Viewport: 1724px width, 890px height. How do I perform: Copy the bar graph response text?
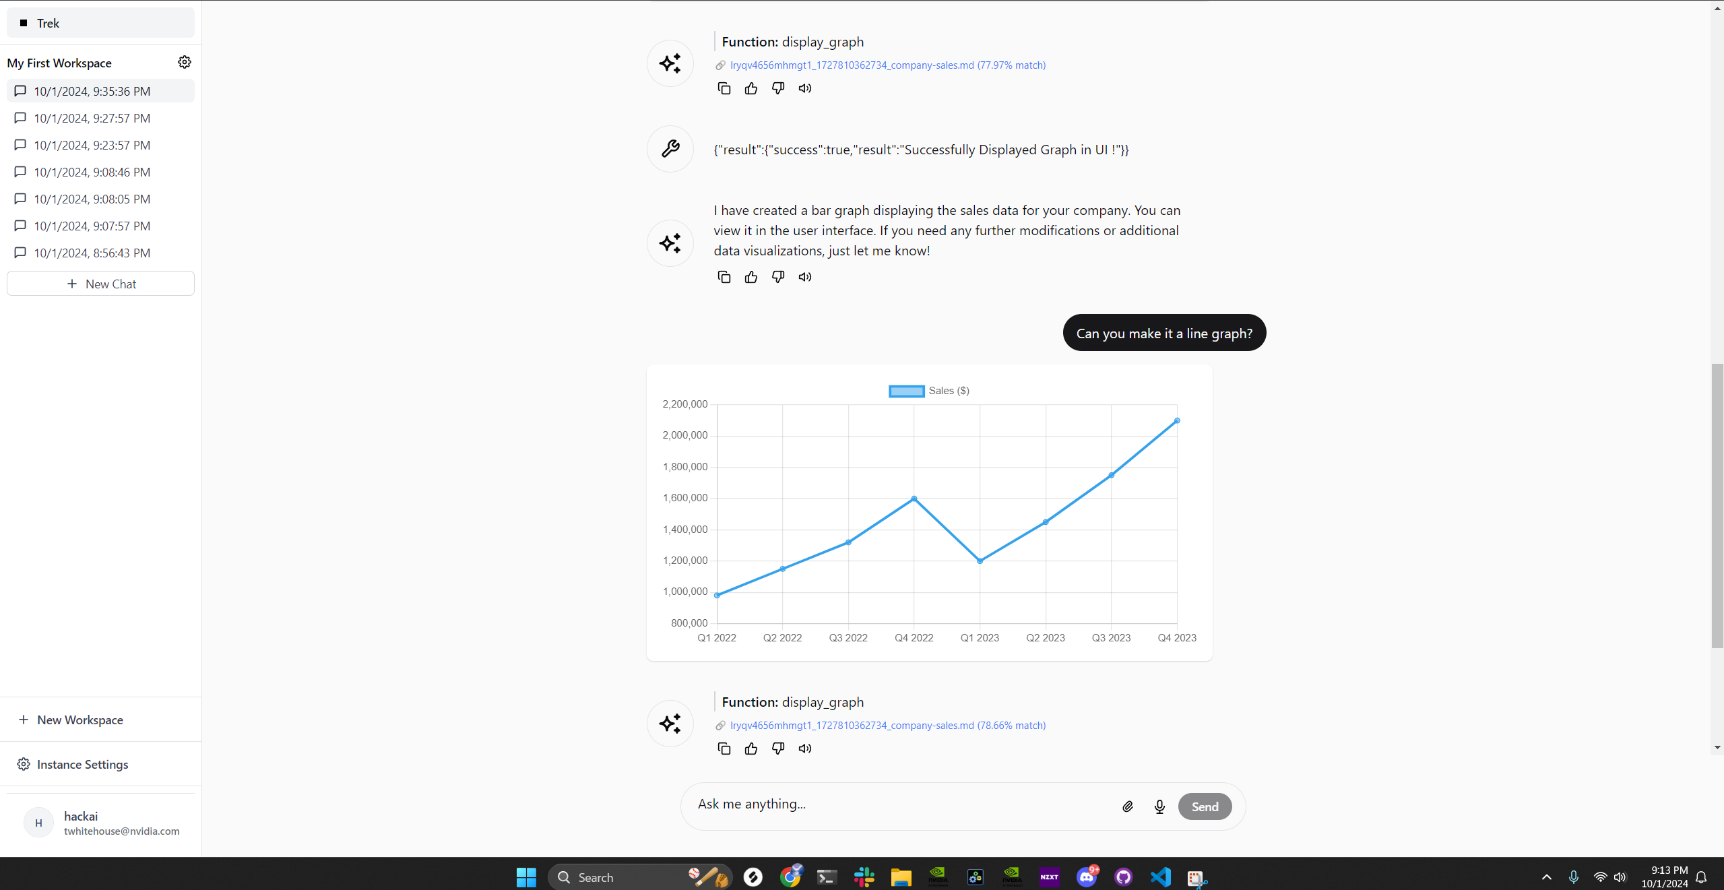pyautogui.click(x=724, y=277)
